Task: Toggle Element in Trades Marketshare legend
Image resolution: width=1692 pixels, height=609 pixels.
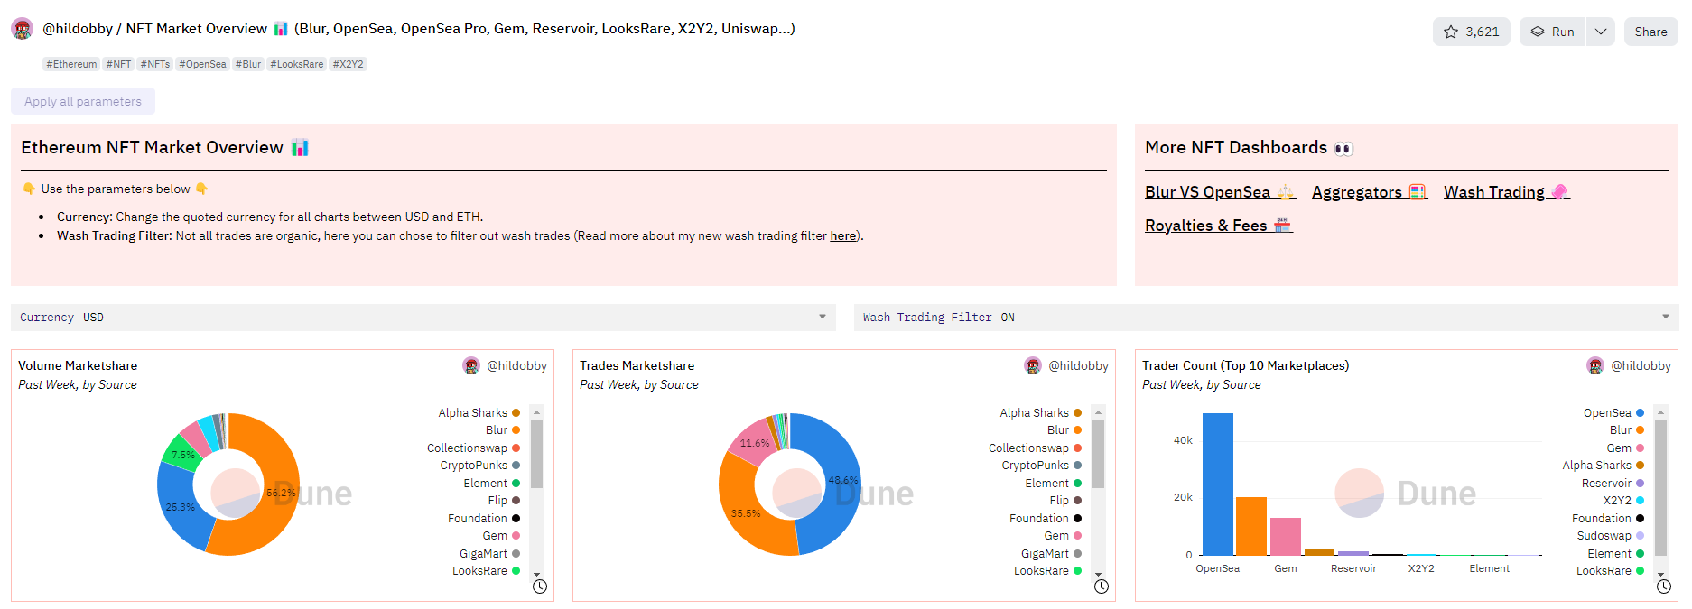Action: point(1053,484)
